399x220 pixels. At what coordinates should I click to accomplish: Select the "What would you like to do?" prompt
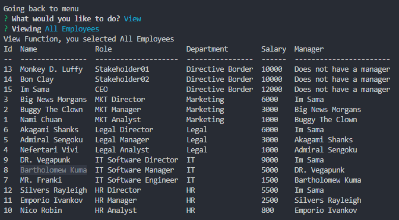[66, 19]
